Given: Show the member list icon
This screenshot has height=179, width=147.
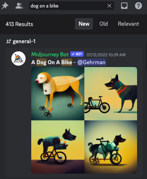Looking at the screenshot, I should pos(19,6).
